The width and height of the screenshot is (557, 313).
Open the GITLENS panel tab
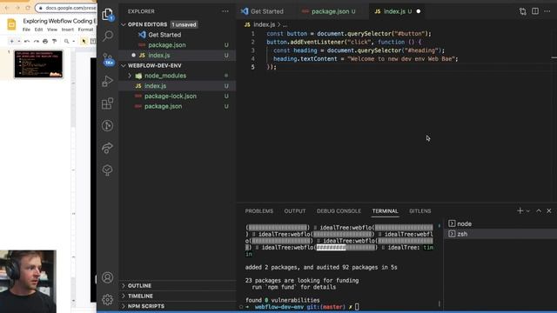(x=419, y=210)
